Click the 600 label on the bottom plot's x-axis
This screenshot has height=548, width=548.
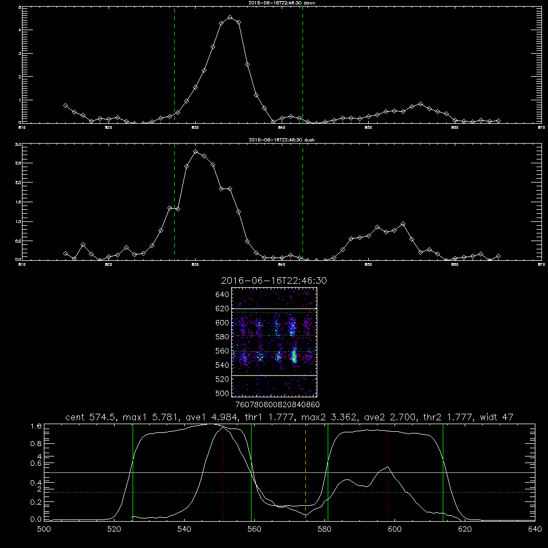(x=395, y=529)
